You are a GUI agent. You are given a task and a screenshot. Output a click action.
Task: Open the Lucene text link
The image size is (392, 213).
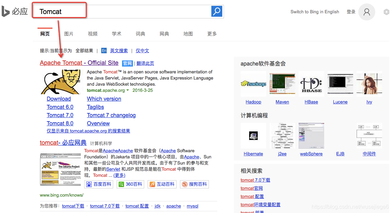[x=340, y=102]
